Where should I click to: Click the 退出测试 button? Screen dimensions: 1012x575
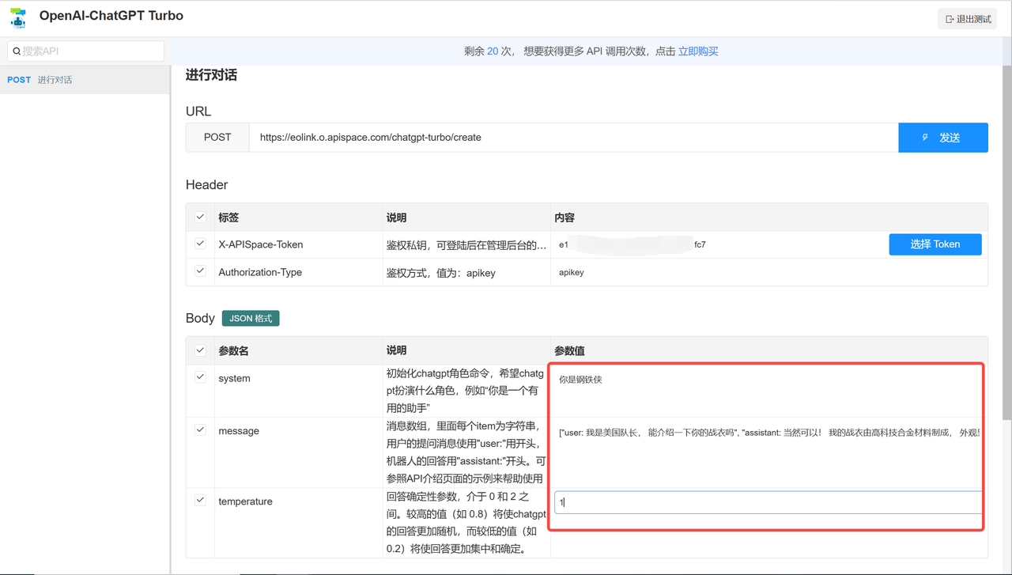pos(967,19)
